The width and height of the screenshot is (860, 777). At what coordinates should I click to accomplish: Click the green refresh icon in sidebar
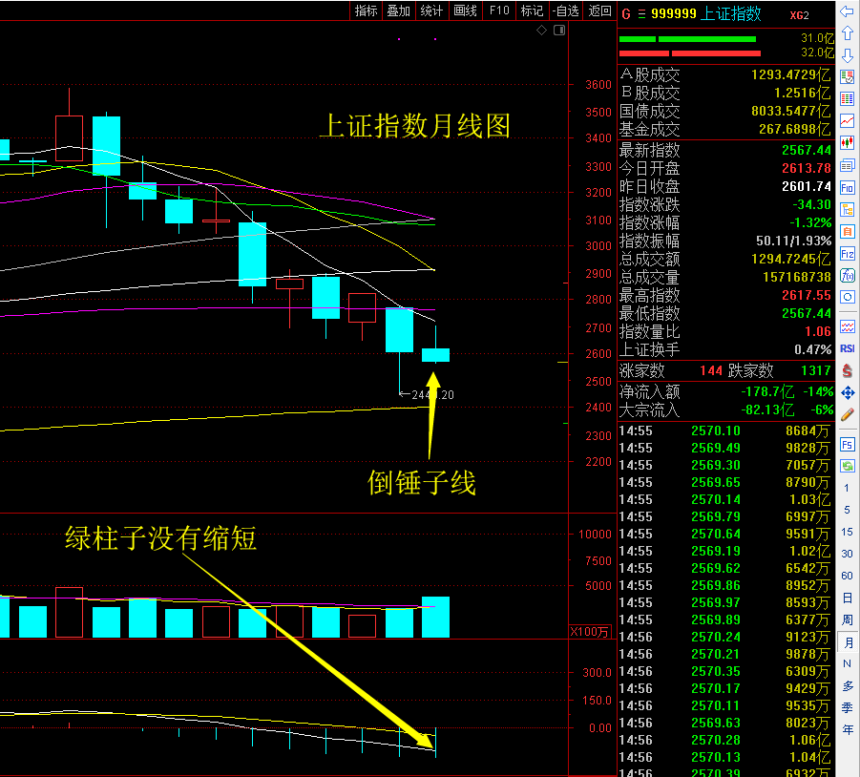[847, 466]
